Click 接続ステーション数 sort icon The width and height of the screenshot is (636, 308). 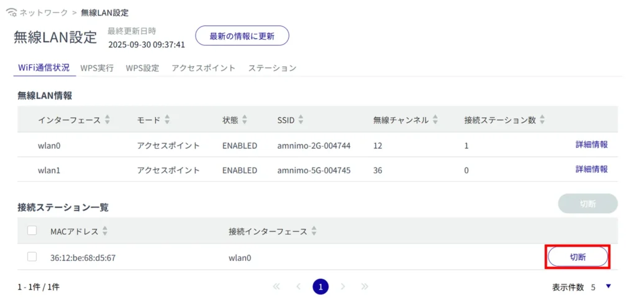(x=542, y=120)
